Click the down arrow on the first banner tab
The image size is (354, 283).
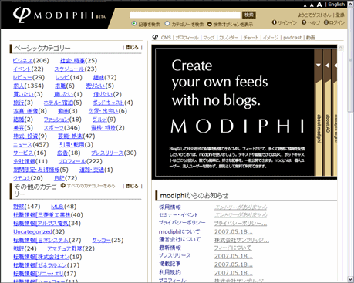tap(319, 66)
